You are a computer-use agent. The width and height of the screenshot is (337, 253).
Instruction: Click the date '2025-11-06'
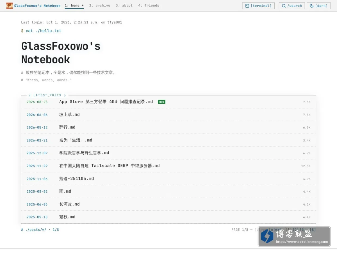[37, 179]
